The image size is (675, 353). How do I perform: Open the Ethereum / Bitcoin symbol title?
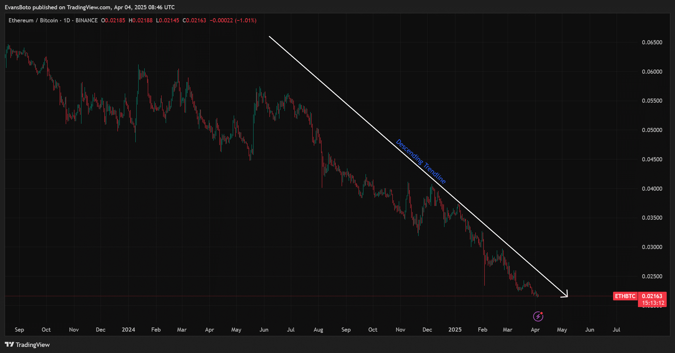point(33,20)
